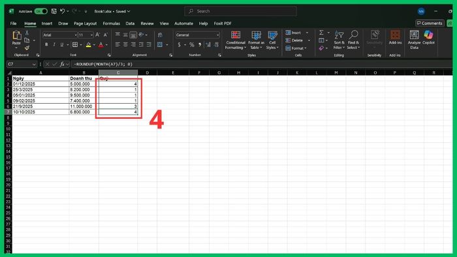Click Increase Decimal icon
Screen dimensions: 457x257
pos(208,44)
